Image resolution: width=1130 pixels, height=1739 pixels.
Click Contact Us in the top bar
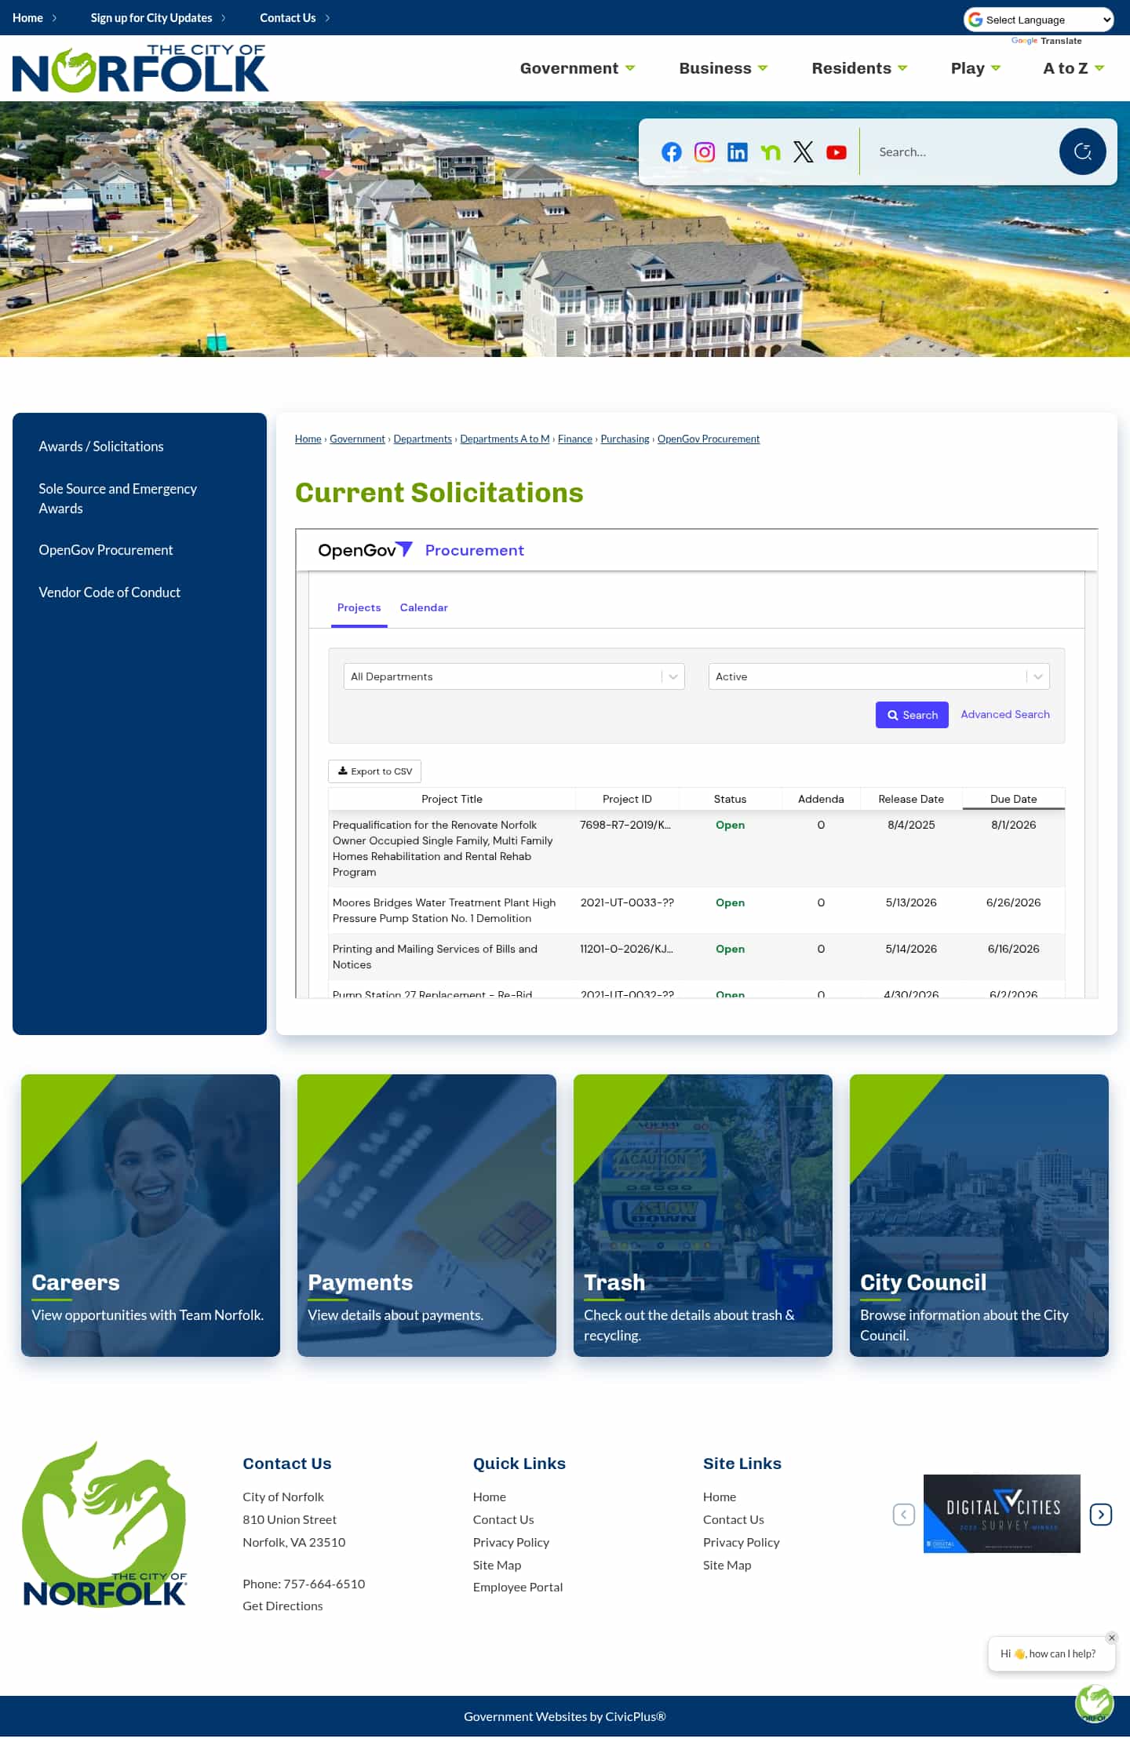(x=288, y=17)
